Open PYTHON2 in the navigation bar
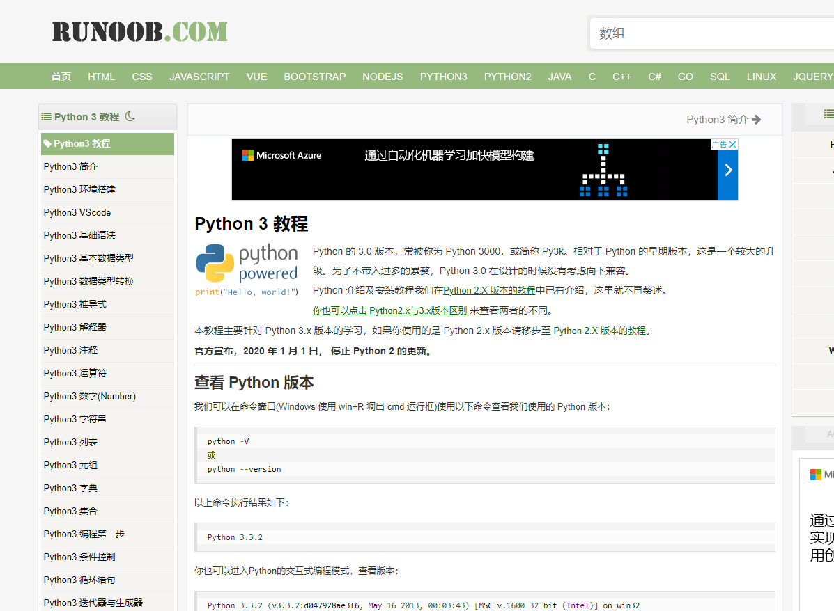 click(507, 77)
